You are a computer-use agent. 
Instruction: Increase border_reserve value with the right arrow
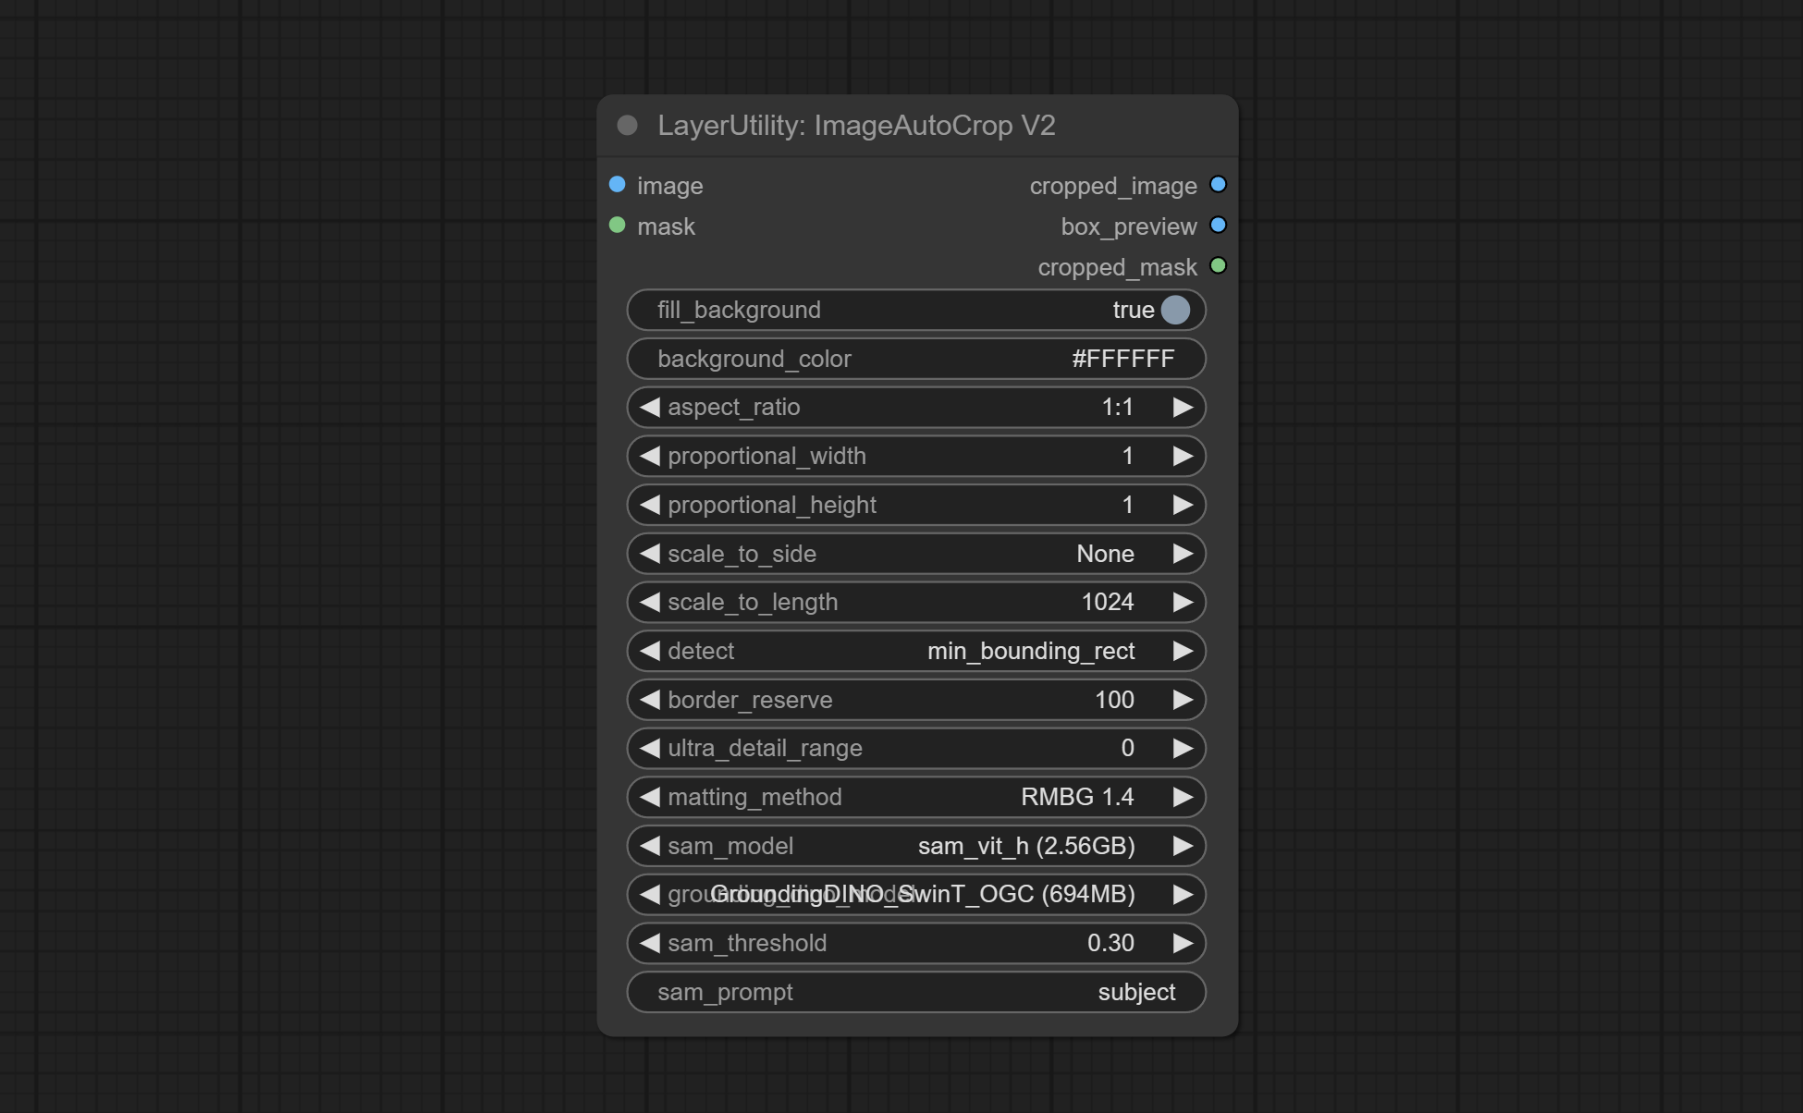click(1182, 700)
